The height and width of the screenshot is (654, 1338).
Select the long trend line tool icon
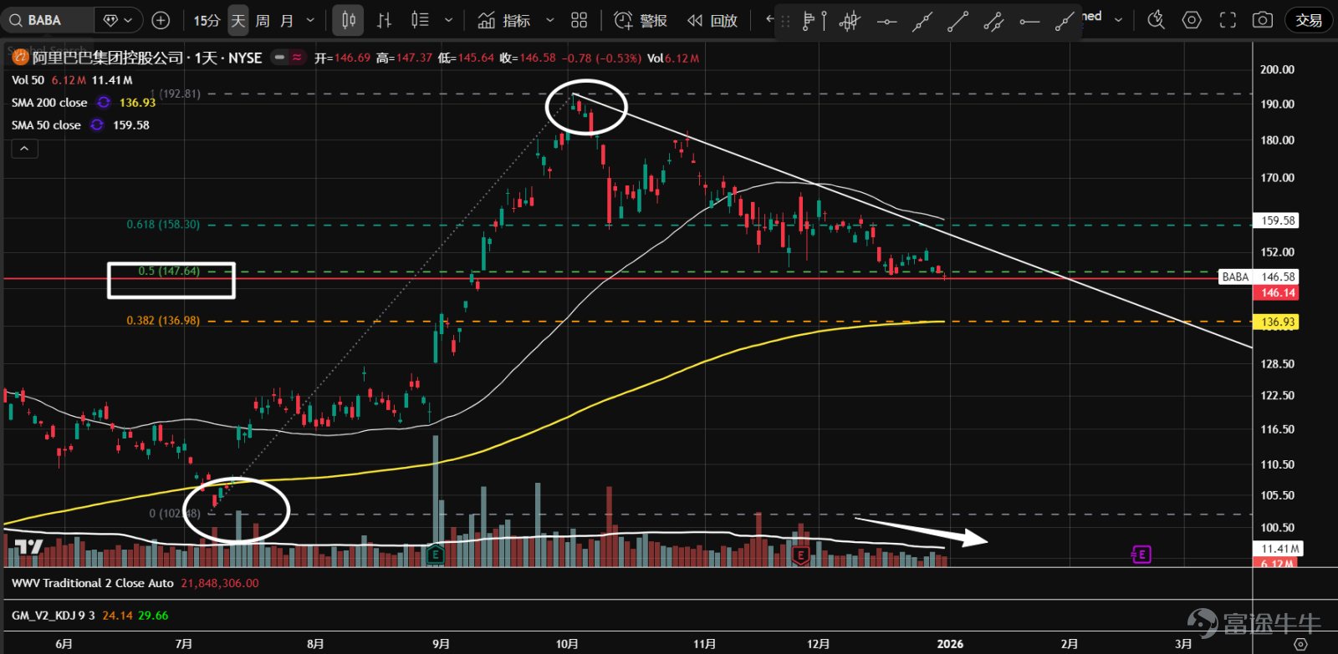pos(958,22)
